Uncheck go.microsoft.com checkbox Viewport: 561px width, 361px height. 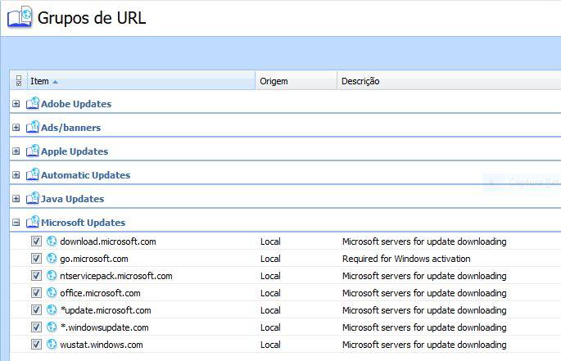[36, 259]
